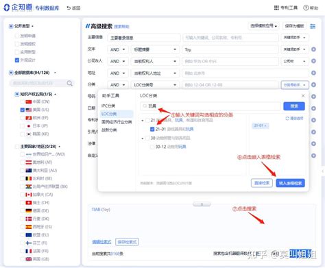Screen dimensions: 325x268
Task: Toggle the United States (US) checkbox
Action: point(23,110)
